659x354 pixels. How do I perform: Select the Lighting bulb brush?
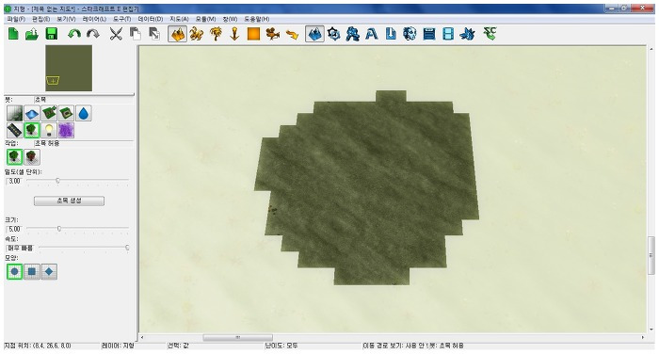(x=49, y=130)
